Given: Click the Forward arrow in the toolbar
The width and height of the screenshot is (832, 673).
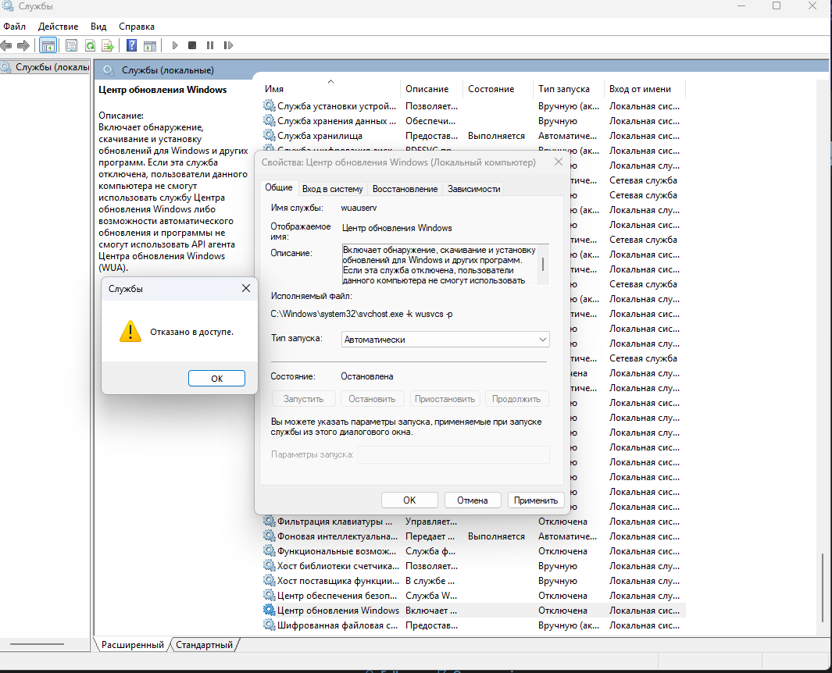Looking at the screenshot, I should pos(23,45).
